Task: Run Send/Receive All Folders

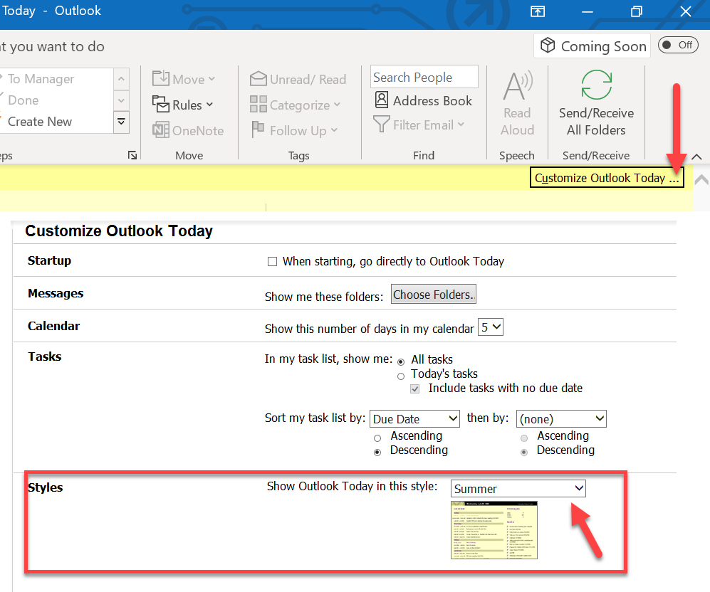Action: pos(596,103)
